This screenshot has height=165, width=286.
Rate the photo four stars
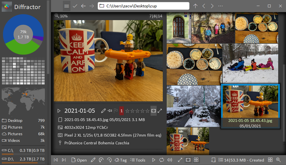click(142, 111)
